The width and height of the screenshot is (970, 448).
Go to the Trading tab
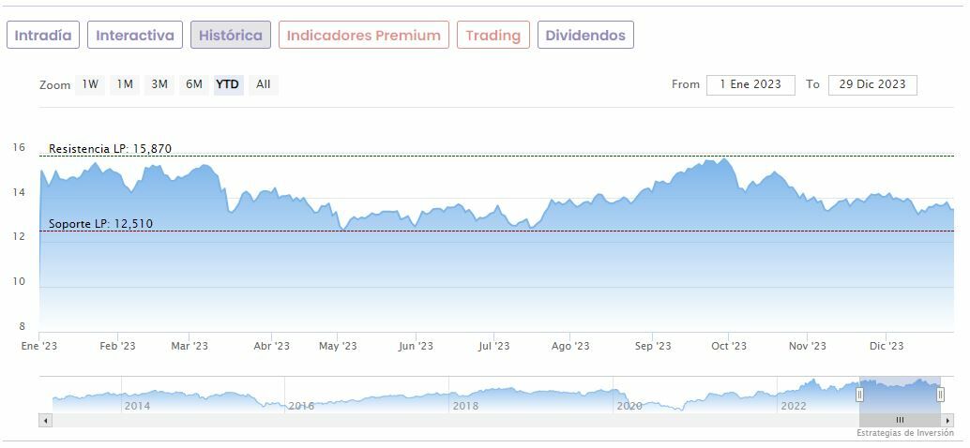tap(493, 36)
